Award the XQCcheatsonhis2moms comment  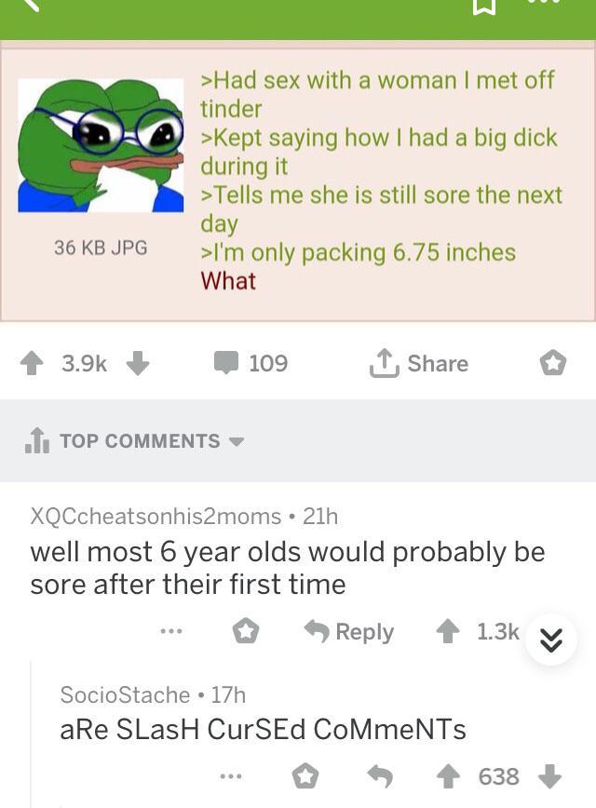coord(246,631)
